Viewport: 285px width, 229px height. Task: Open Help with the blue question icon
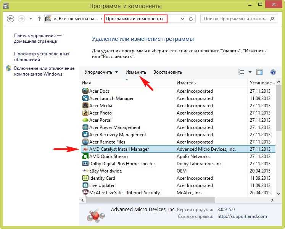click(x=273, y=72)
